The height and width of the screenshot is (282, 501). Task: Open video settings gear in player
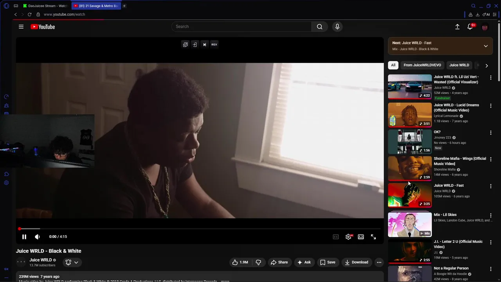click(348, 237)
